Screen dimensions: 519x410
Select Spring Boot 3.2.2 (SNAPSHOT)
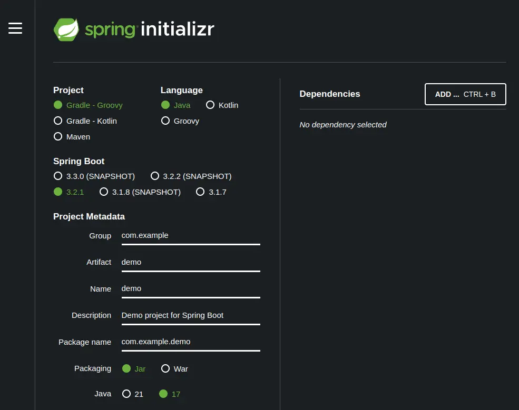click(191, 176)
